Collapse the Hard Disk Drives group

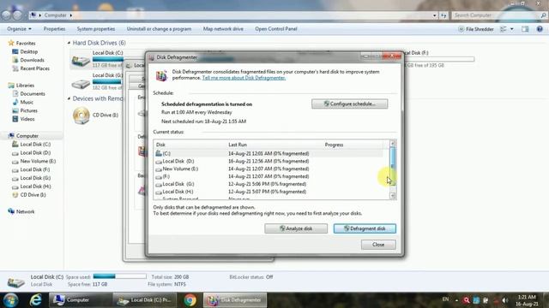click(69, 43)
